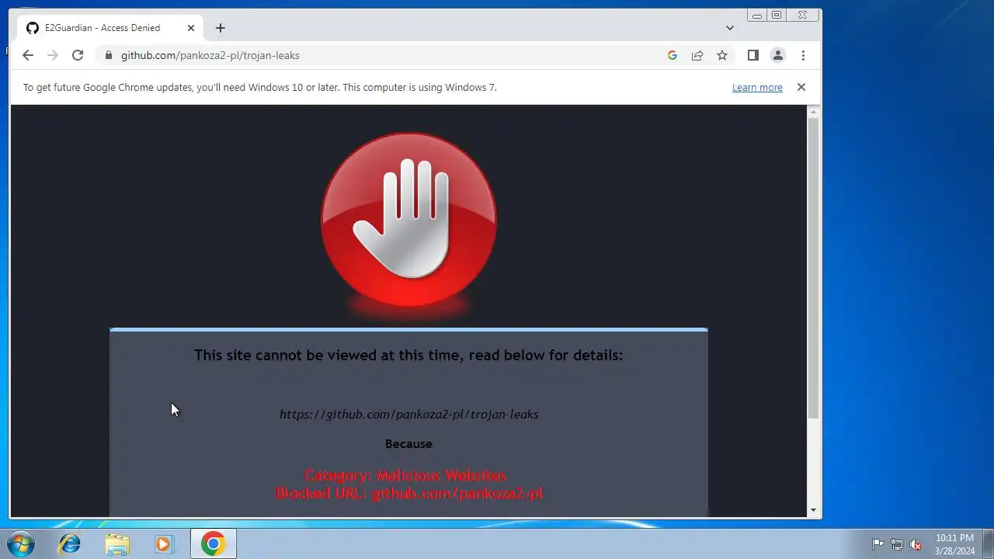Image resolution: width=994 pixels, height=559 pixels.
Task: Click the scroll up arrow
Action: (x=813, y=112)
